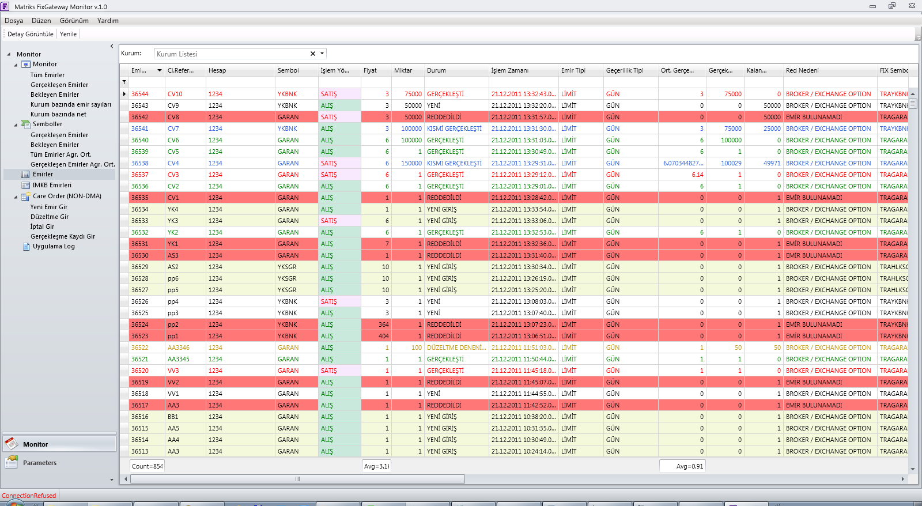Click DÜZELTME DENENİ... status cell
The width and height of the screenshot is (922, 506).
point(456,348)
